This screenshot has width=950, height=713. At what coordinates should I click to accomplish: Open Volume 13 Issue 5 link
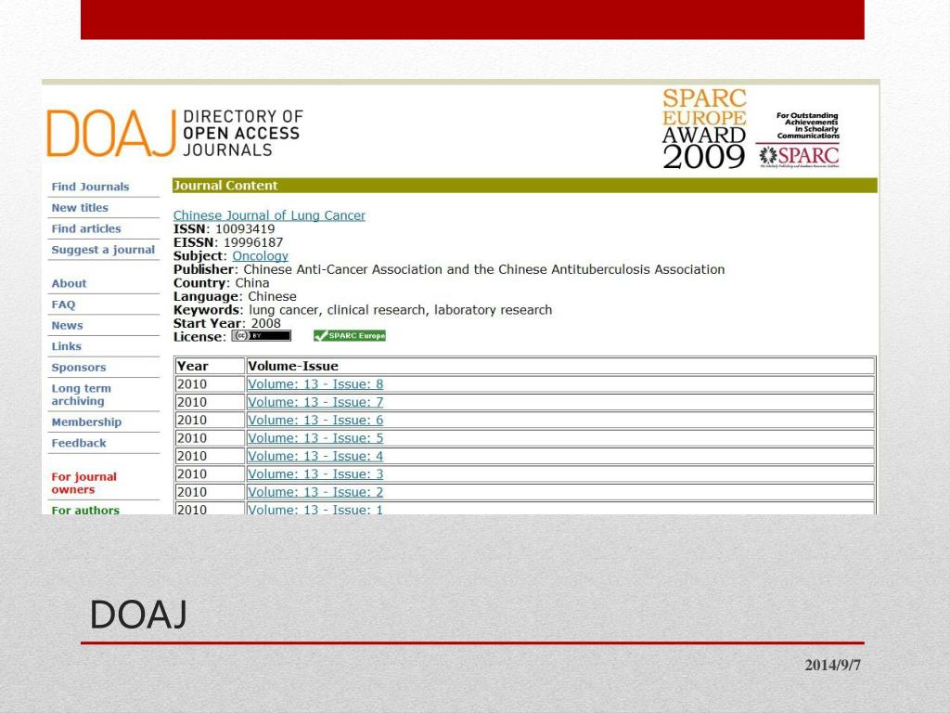315,438
